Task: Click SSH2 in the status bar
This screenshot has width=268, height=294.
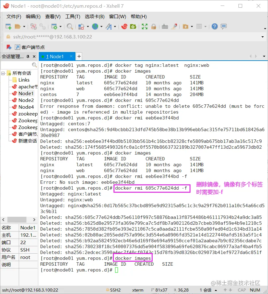Action: pyautogui.click(x=113, y=290)
